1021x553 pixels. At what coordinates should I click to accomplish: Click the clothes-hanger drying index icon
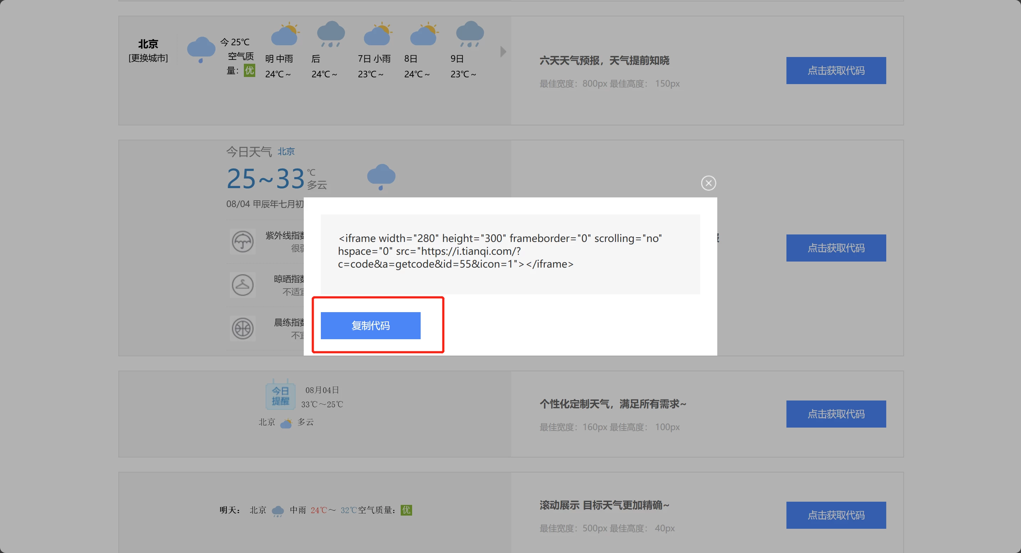pyautogui.click(x=242, y=285)
